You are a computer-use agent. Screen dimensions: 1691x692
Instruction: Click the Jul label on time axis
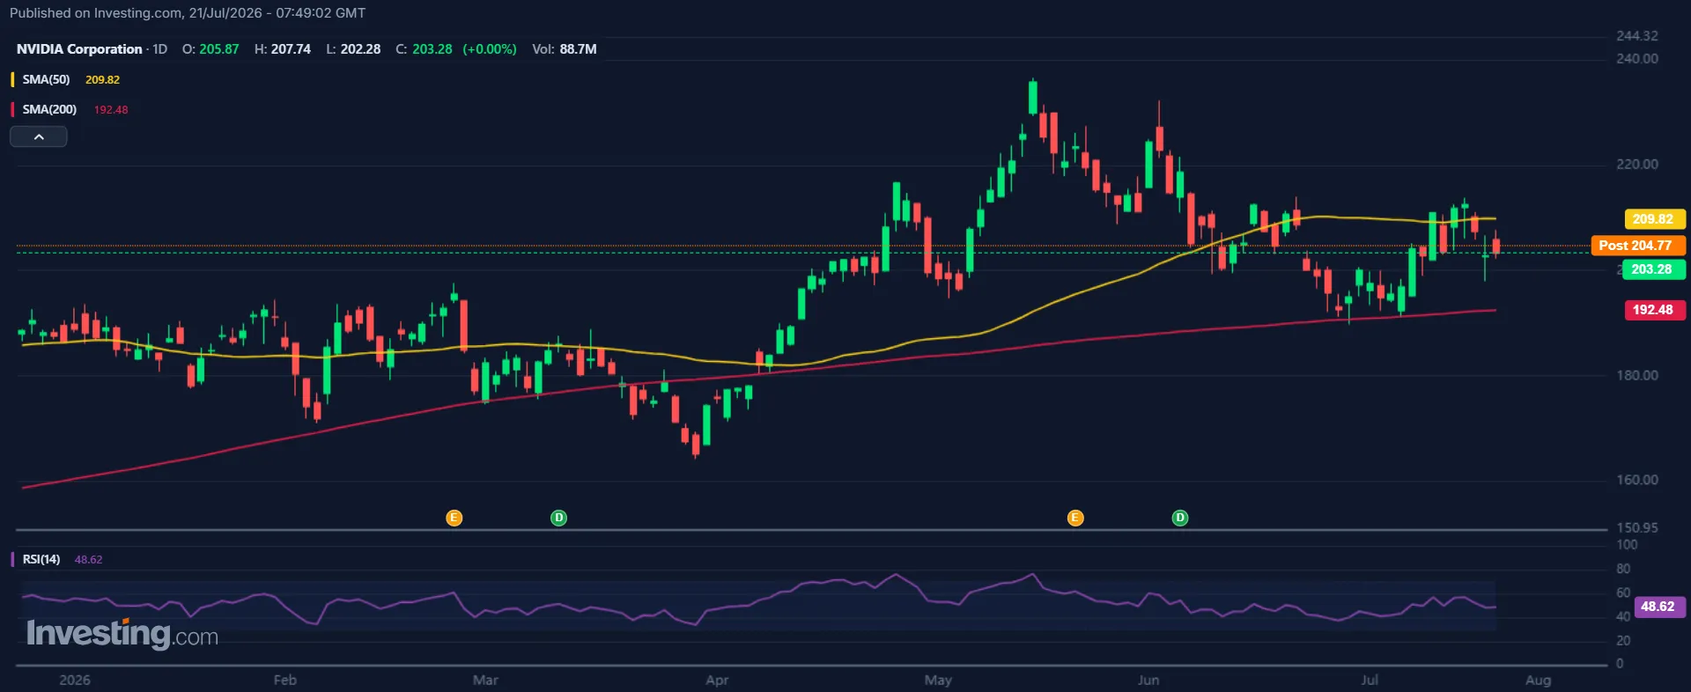[1370, 680]
